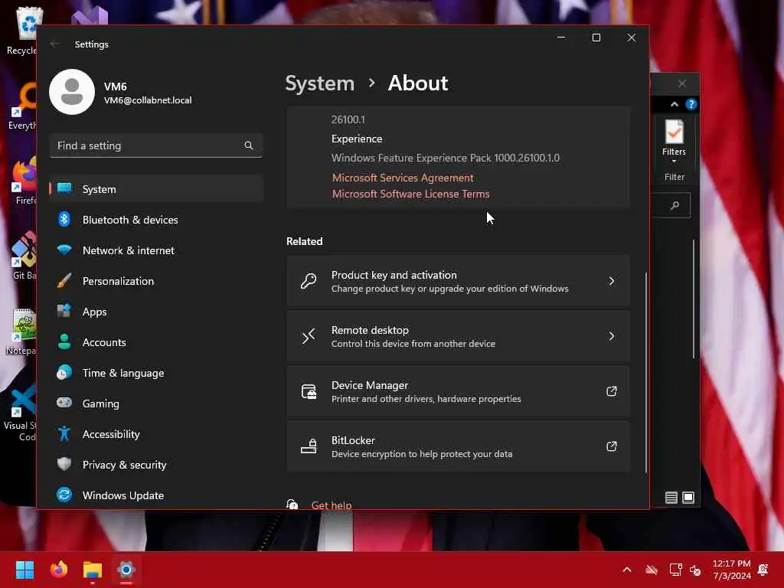Go to Network & internet settings
Screen dimensions: 784x588
click(156, 250)
